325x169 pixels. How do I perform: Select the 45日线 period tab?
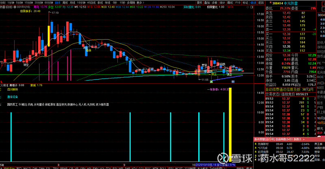coord(91,3)
